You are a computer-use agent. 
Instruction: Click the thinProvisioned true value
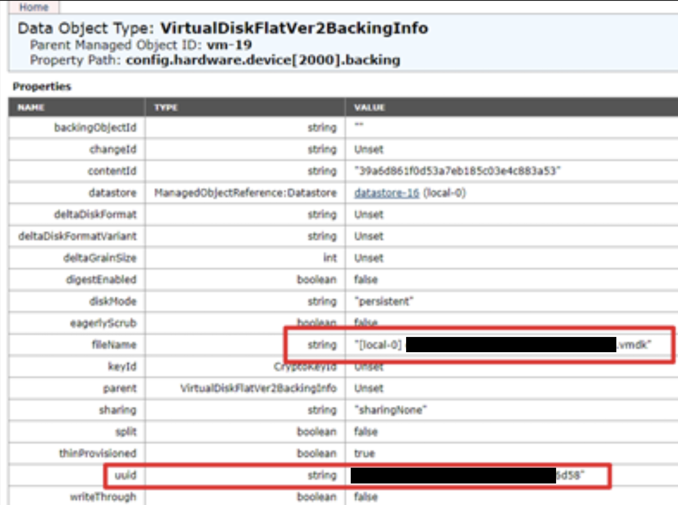click(x=364, y=453)
